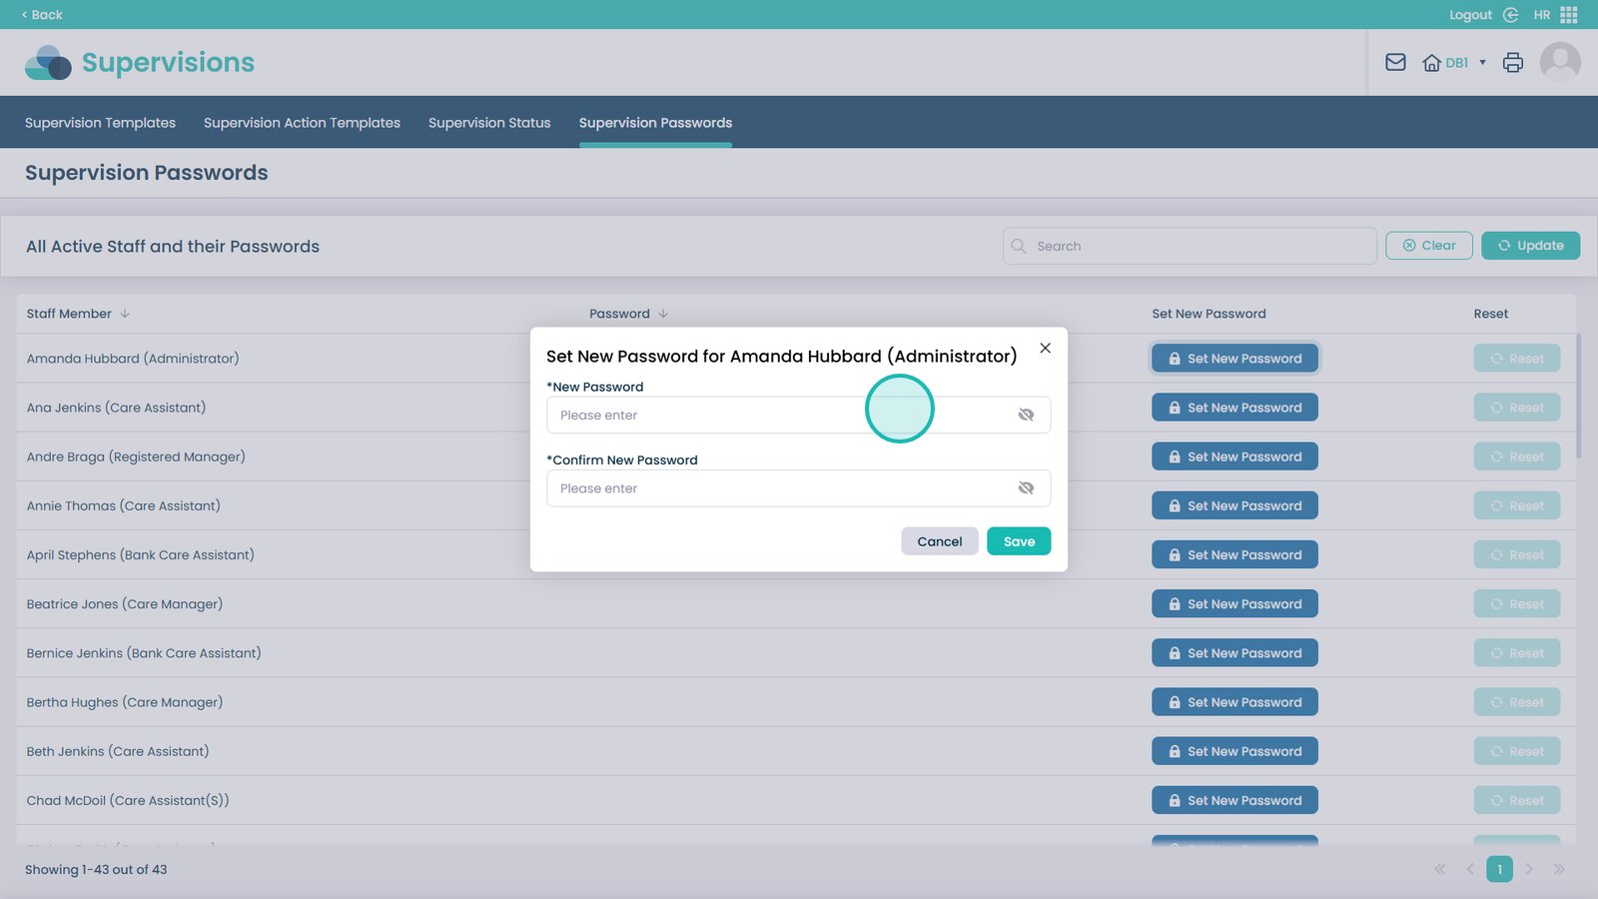Screen dimensions: 1598x899
Task: Click the search magnifier icon
Action: point(1019,247)
